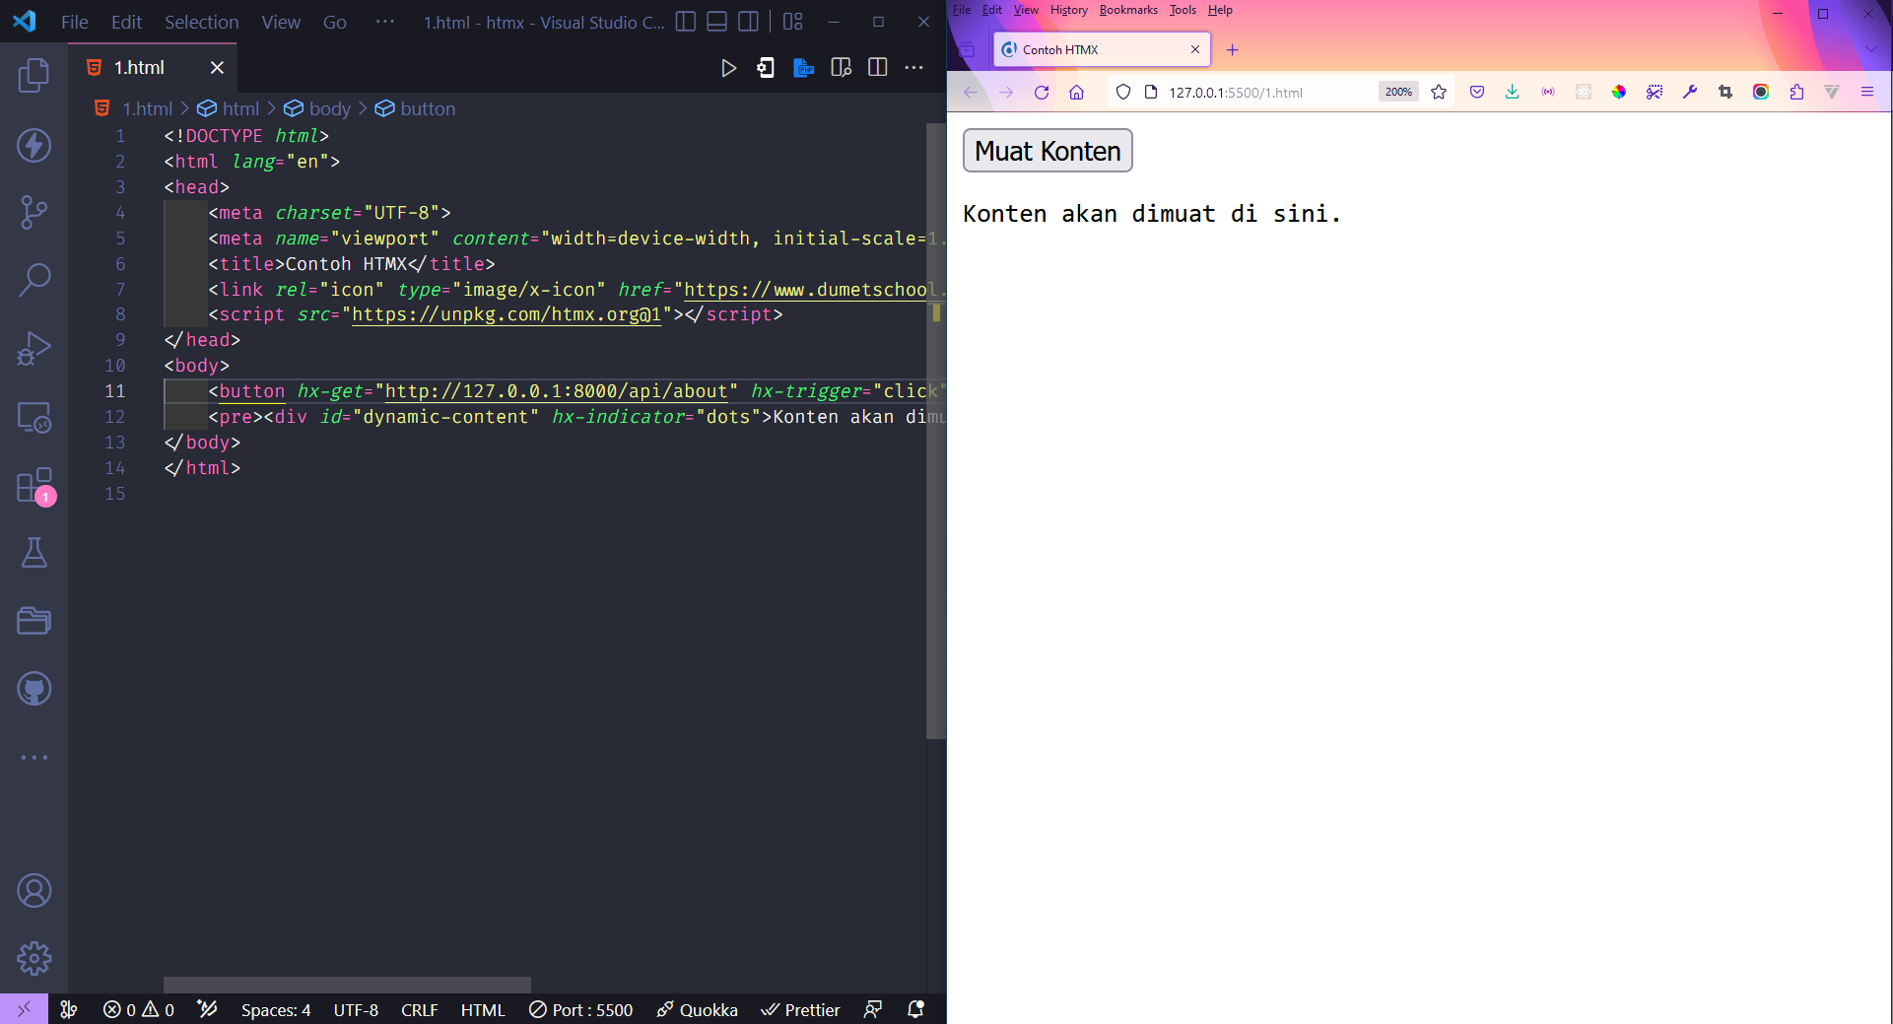Image resolution: width=1893 pixels, height=1024 pixels.
Task: Open VS Code File menu
Action: click(x=75, y=22)
